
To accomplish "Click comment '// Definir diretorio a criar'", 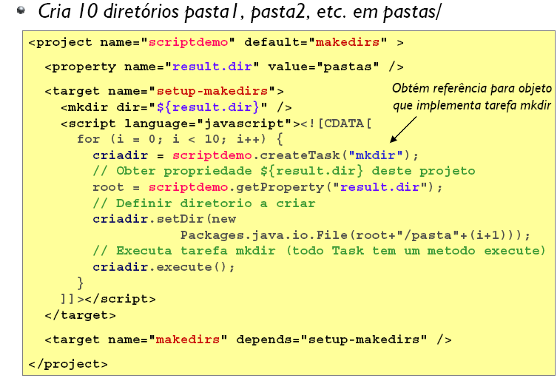I will point(204,203).
